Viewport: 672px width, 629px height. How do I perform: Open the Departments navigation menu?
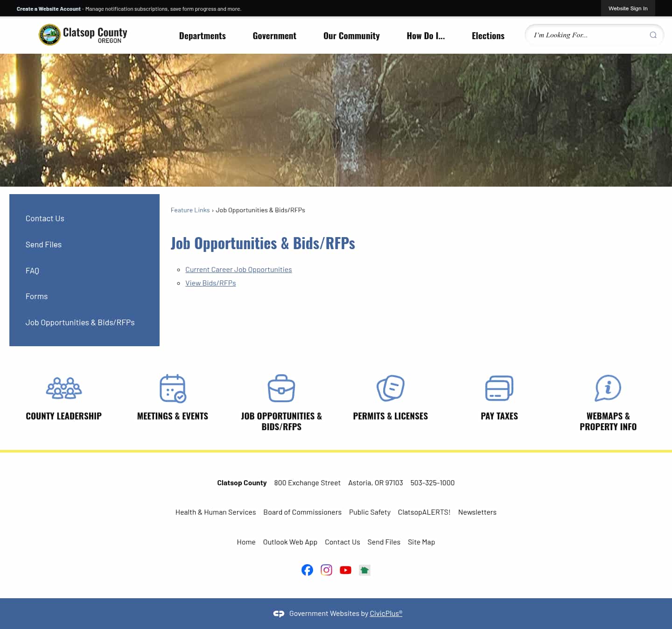(202, 35)
